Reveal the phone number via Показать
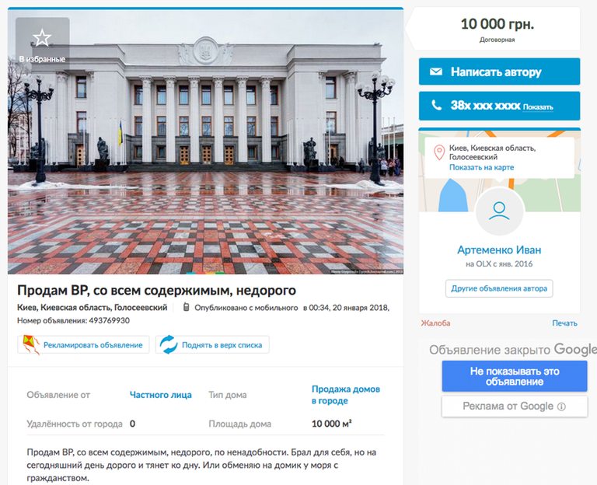Viewport: 597px width, 485px height. point(538,107)
